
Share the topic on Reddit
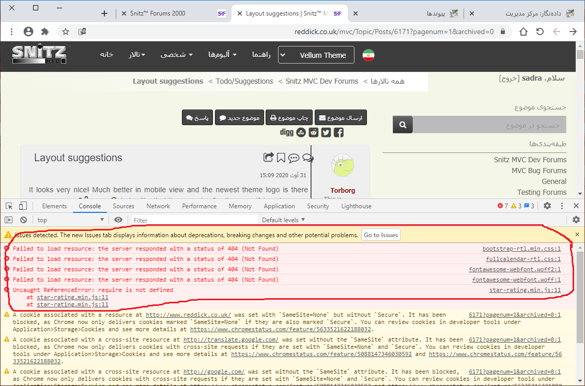(314, 132)
